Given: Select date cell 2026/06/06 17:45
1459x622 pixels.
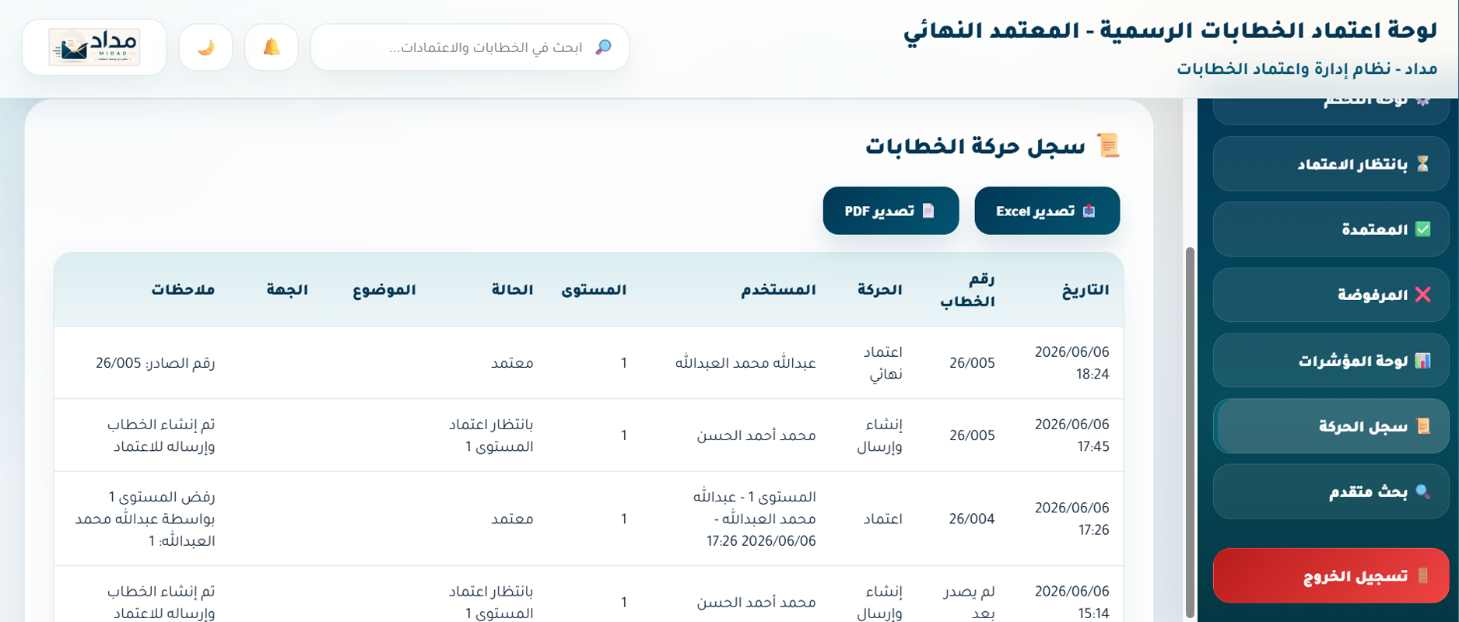Looking at the screenshot, I should [x=1071, y=435].
